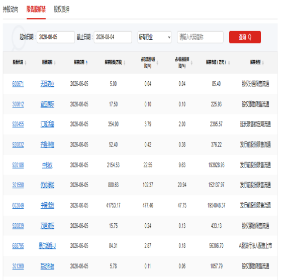Screen dimensions: 282x280
Task: Sort by 占已流通A股比(%) arrows
Action: point(157,63)
